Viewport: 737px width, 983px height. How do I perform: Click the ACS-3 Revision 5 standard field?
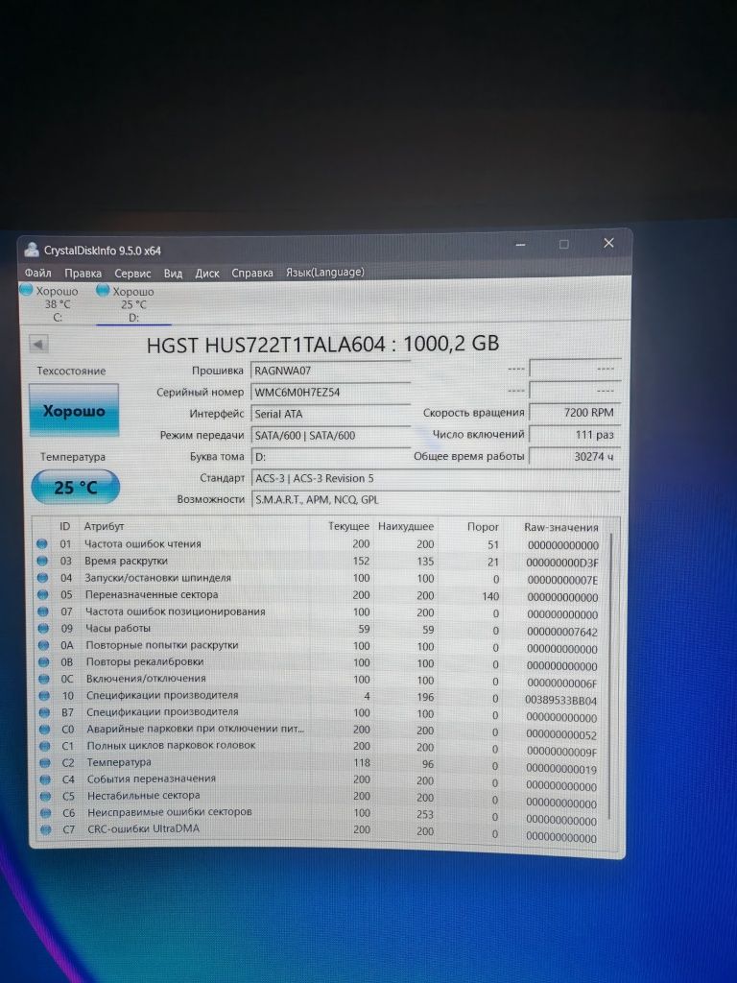[x=435, y=478]
